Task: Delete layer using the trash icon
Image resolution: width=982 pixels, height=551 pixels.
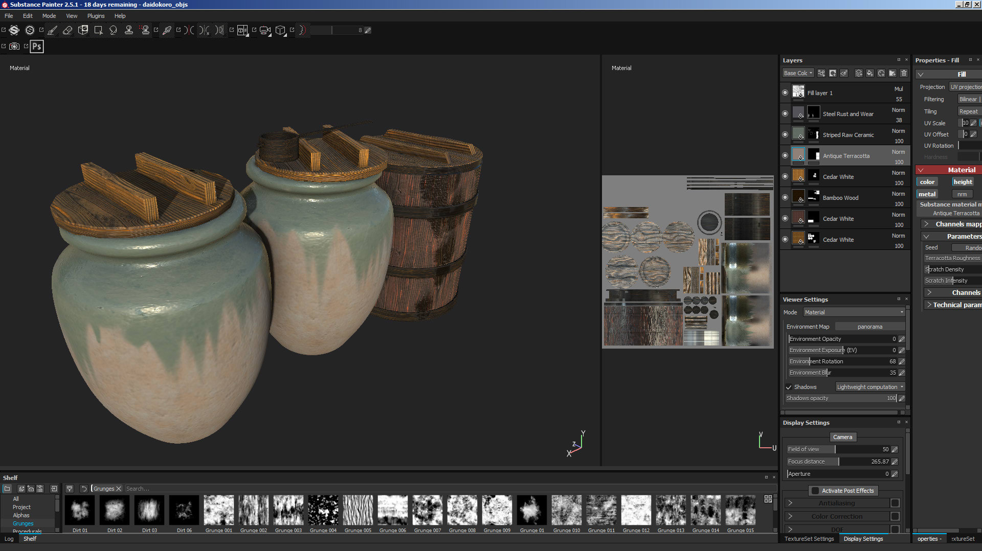Action: [904, 73]
